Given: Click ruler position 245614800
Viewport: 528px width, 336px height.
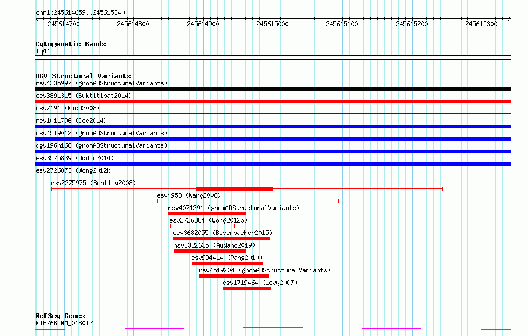Looking at the screenshot, I should [x=133, y=24].
